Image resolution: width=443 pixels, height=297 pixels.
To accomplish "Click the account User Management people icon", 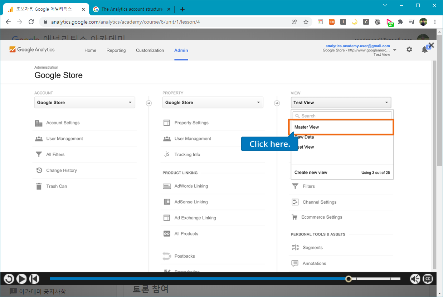I will click(39, 139).
